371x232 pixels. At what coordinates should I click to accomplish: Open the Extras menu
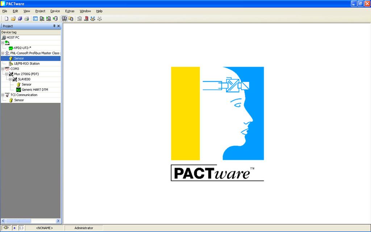coord(70,11)
